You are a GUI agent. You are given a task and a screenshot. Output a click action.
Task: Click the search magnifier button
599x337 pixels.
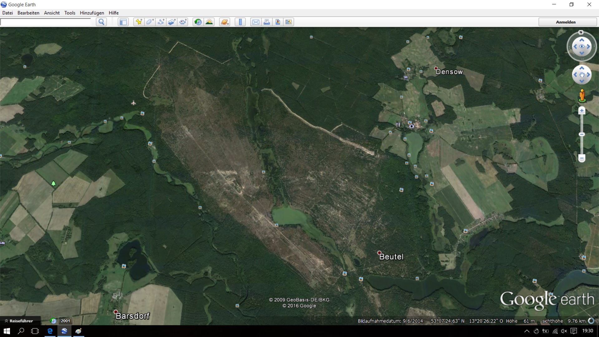[101, 22]
